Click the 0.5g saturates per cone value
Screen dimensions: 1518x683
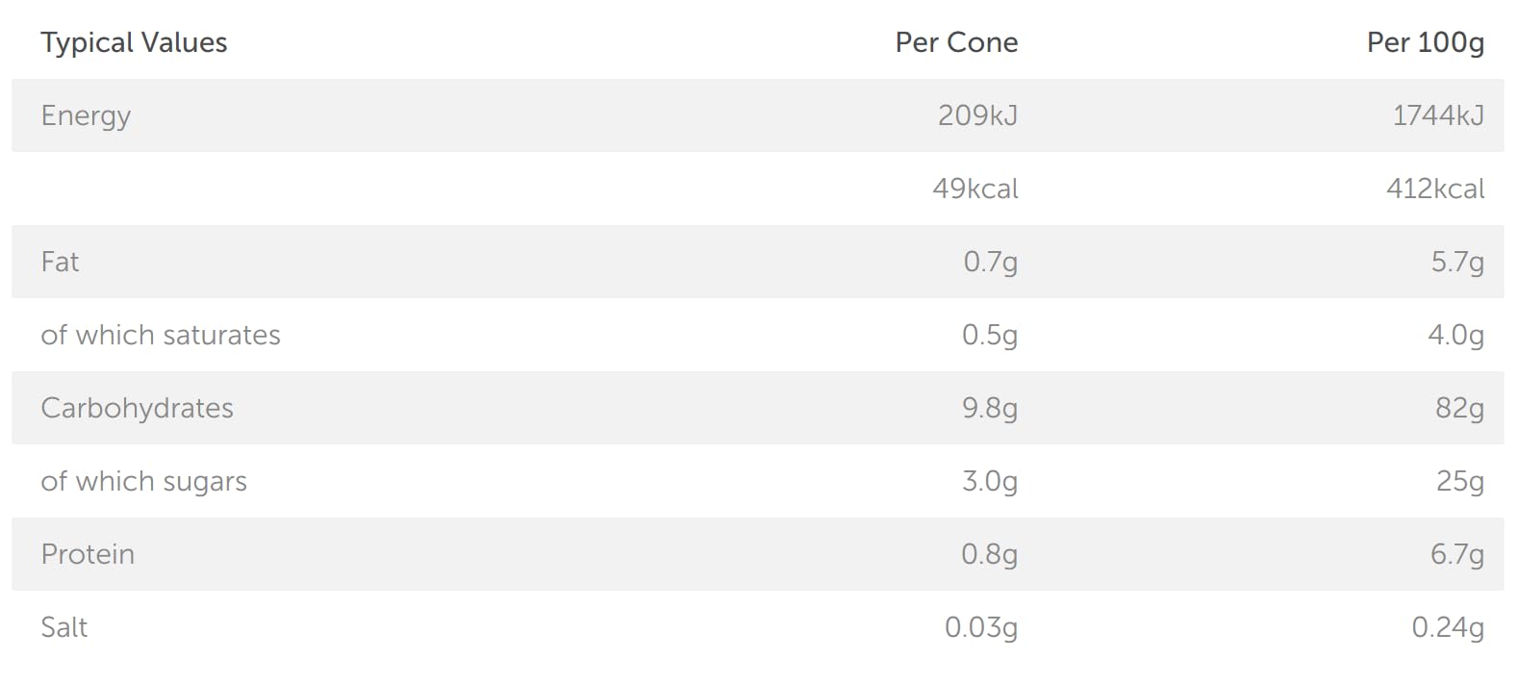[990, 335]
